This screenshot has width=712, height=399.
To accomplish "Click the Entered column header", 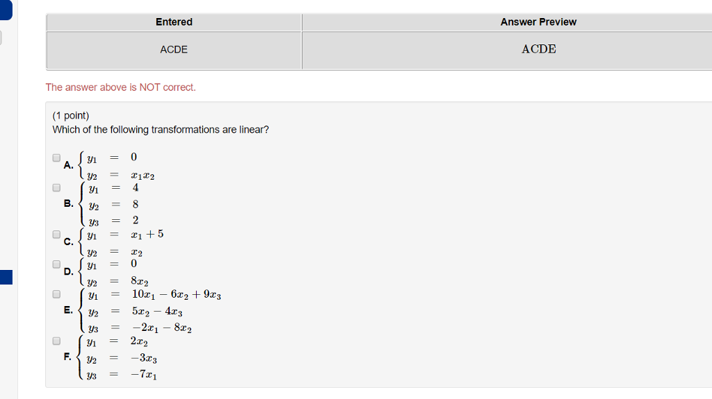I will (174, 22).
